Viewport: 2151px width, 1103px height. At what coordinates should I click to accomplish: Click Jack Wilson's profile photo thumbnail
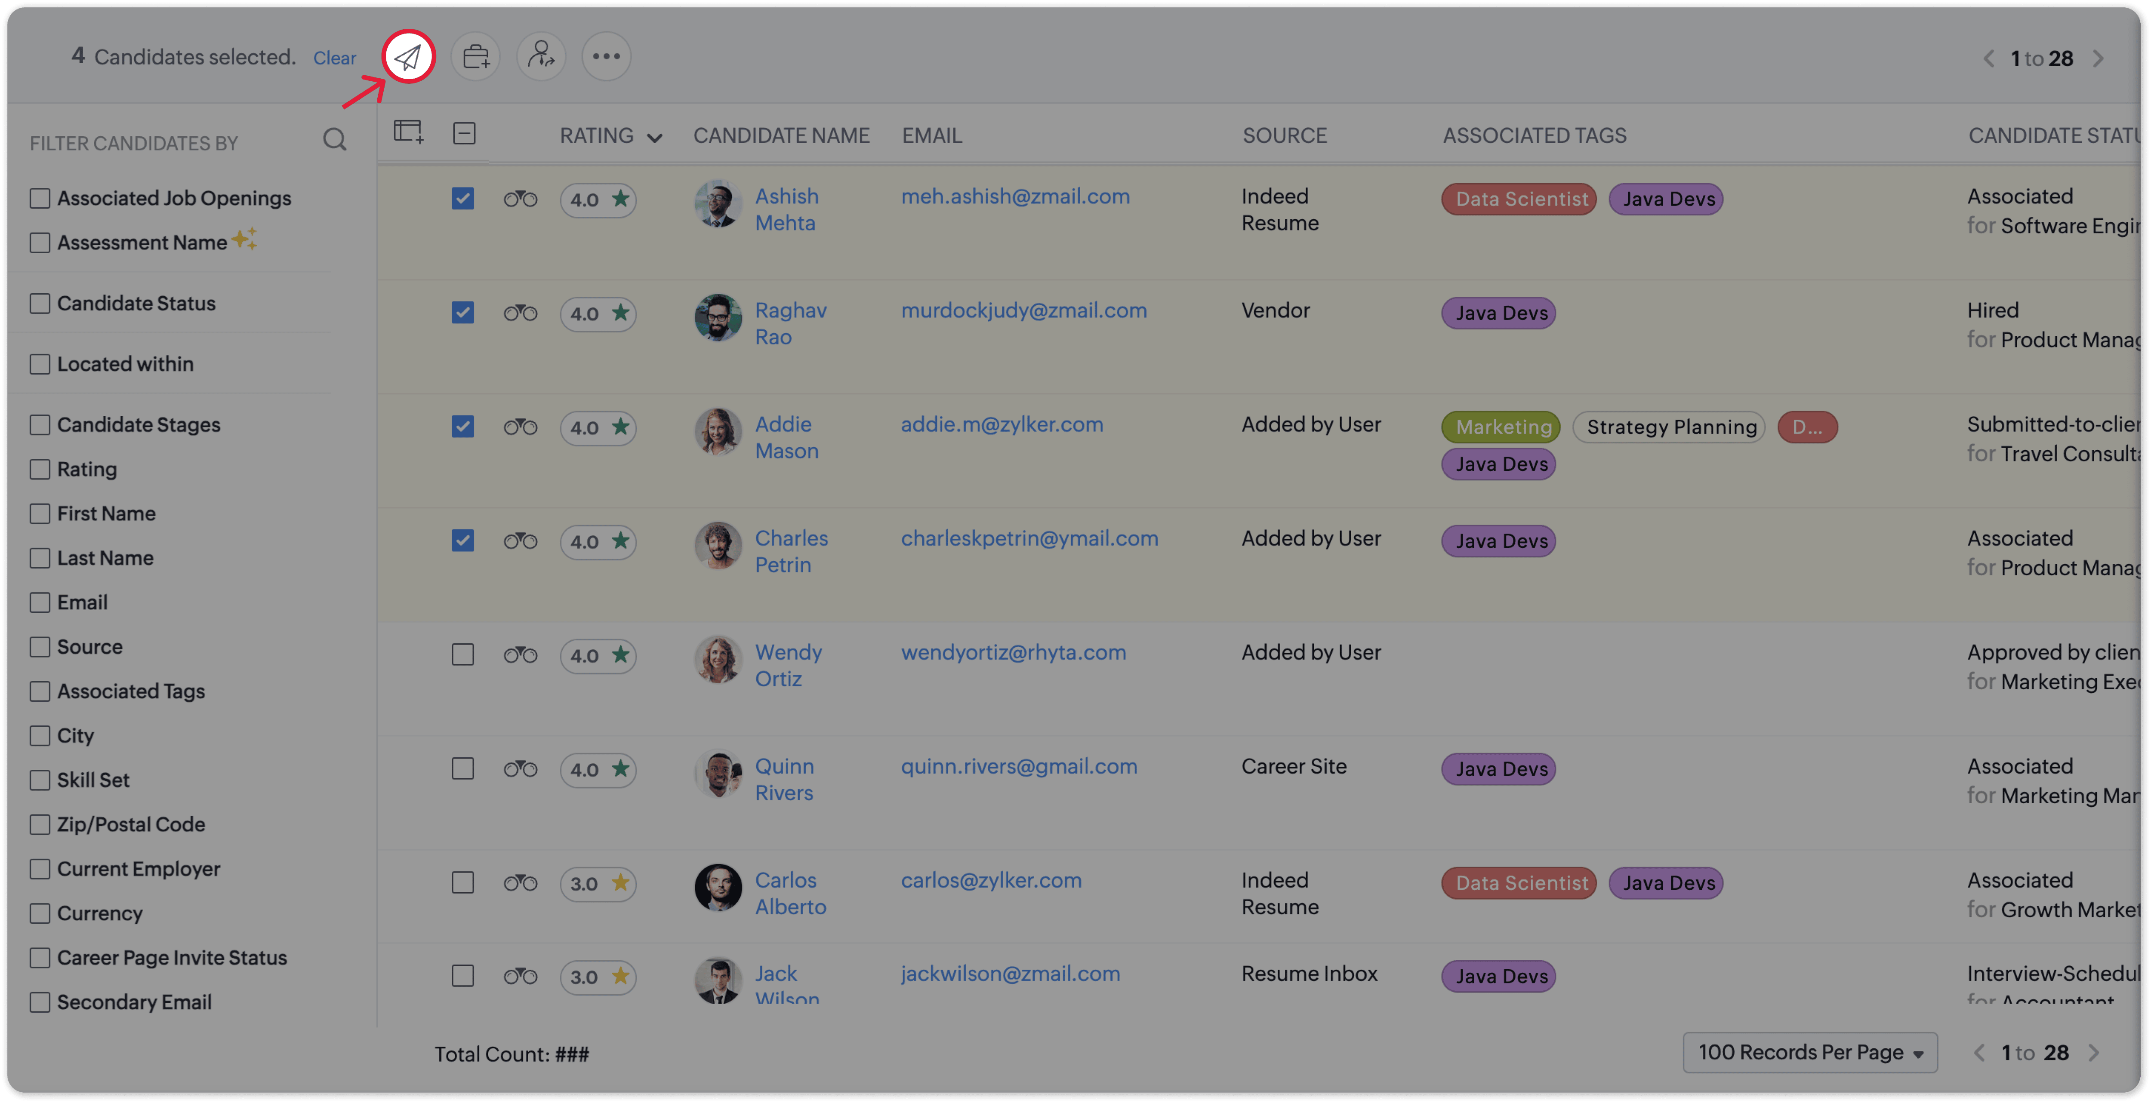click(718, 979)
